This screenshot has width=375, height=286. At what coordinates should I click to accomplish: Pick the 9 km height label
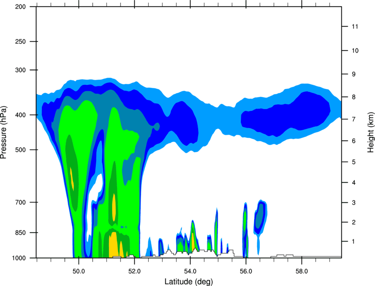coord(354,74)
